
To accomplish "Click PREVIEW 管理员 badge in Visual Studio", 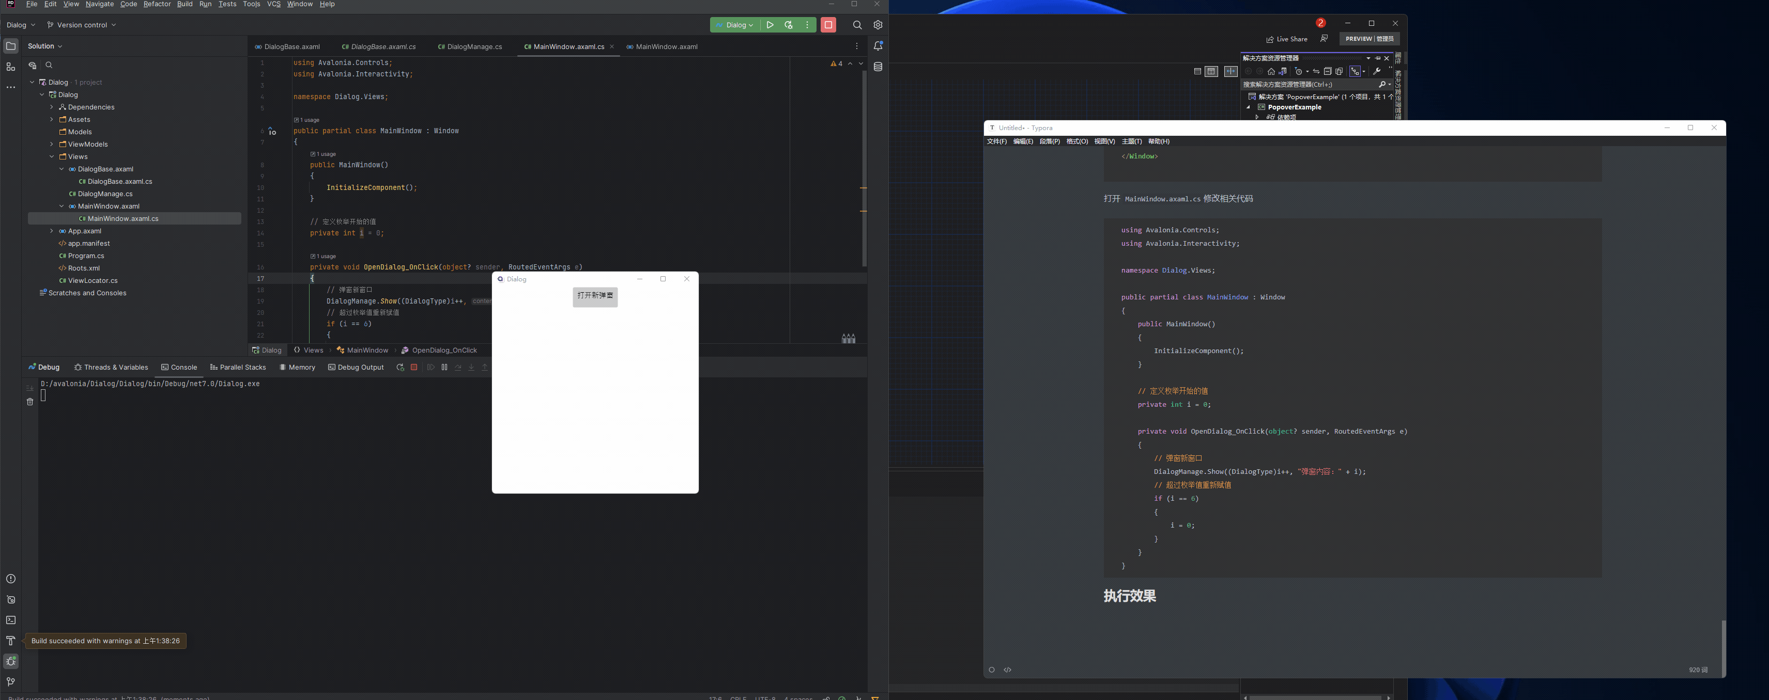I will (1370, 38).
